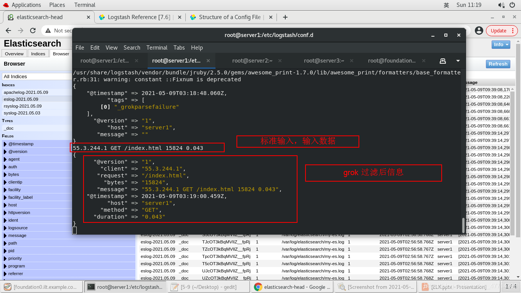The width and height of the screenshot is (521, 293).
Task: Click the Refresh button in elasticsearch-head
Action: pyautogui.click(x=498, y=64)
